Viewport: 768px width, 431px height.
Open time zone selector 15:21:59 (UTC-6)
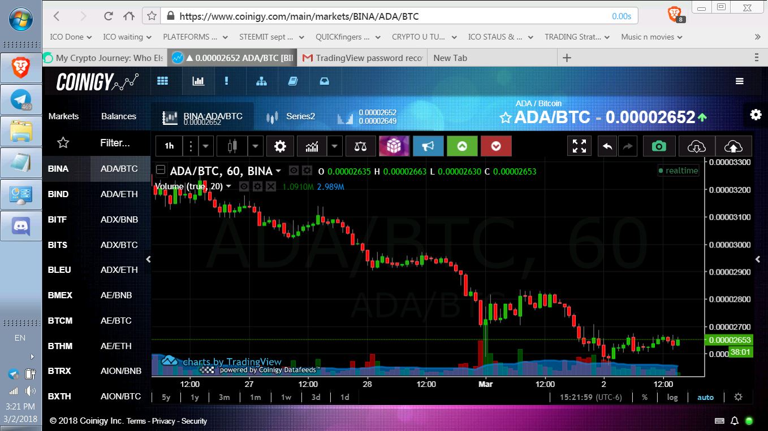click(590, 397)
